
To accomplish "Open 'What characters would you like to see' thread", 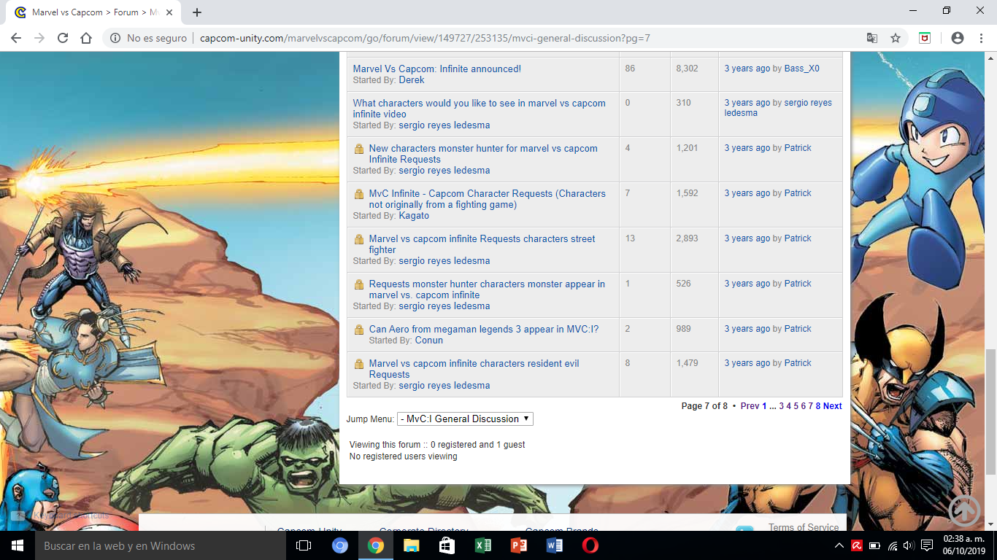I will (480, 109).
